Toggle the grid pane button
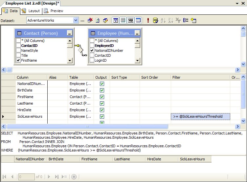The height and width of the screenshot is (182, 247). pos(123,20)
